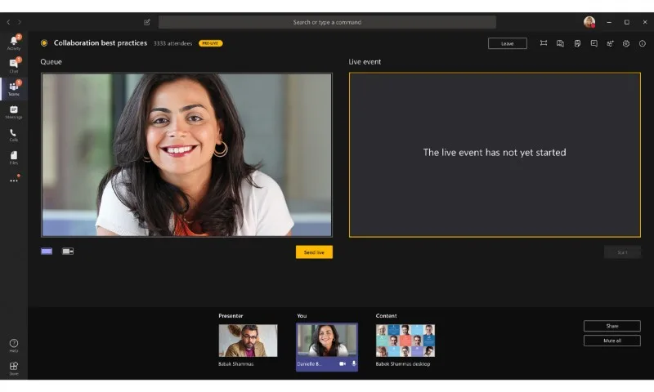Image resolution: width=654 pixels, height=392 pixels.
Task: Click the search or command box
Action: point(327,22)
